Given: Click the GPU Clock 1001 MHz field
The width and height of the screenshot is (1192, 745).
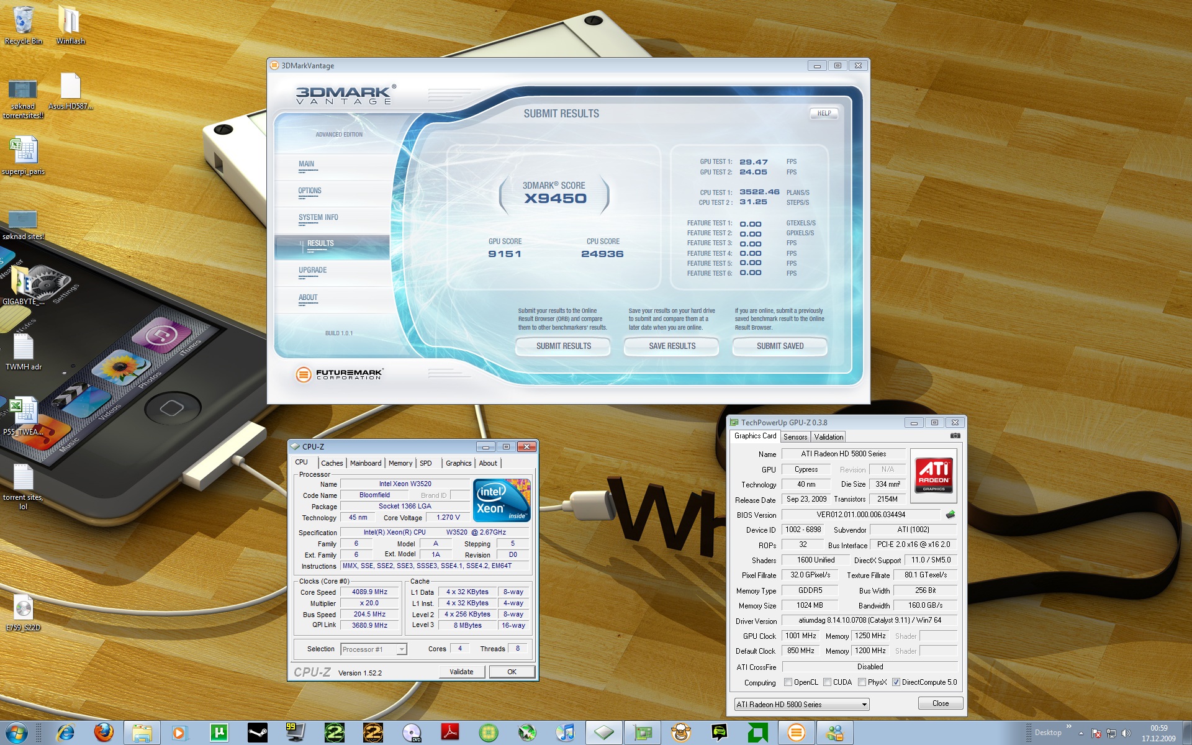Looking at the screenshot, I should pyautogui.click(x=801, y=636).
